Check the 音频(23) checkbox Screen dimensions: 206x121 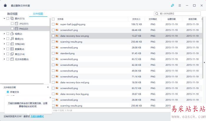coord(8,39)
